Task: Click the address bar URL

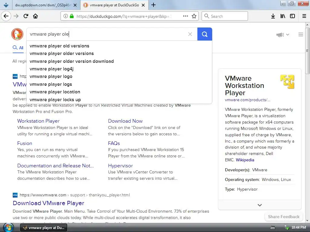Action: (x=124, y=16)
